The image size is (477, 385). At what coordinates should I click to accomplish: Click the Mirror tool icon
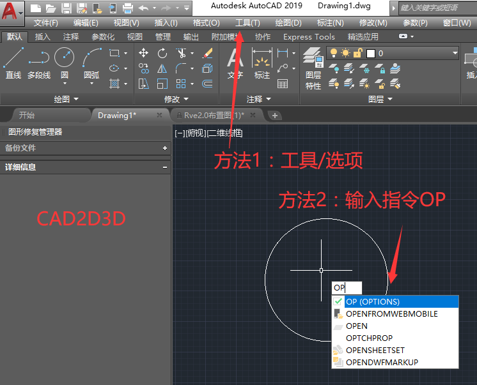point(162,68)
